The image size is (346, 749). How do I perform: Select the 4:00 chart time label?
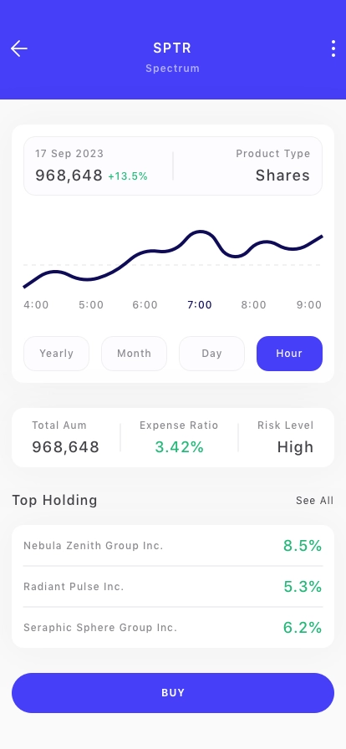coord(36,305)
